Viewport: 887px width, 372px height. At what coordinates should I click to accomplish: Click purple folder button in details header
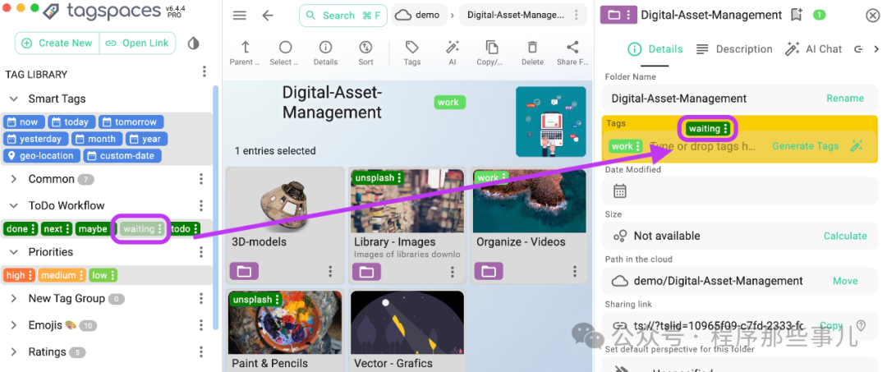coord(618,16)
